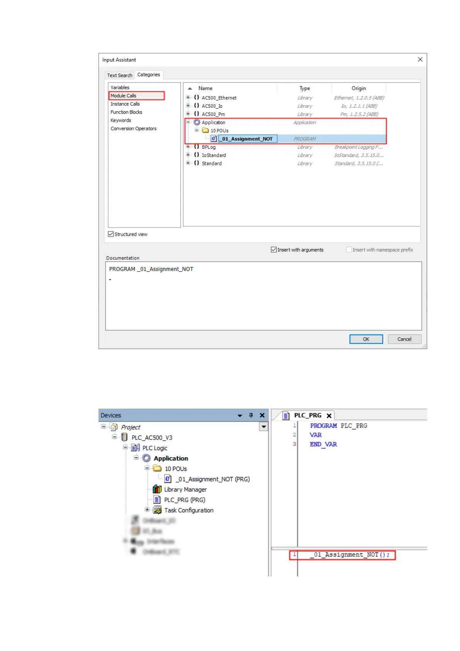Image resolution: width=460 pixels, height=651 pixels.
Task: Toggle Insert with arguments checkbox
Action: [274, 250]
